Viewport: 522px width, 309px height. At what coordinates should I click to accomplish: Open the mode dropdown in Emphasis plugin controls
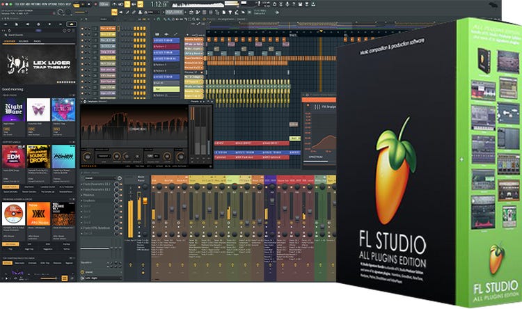tap(104, 156)
